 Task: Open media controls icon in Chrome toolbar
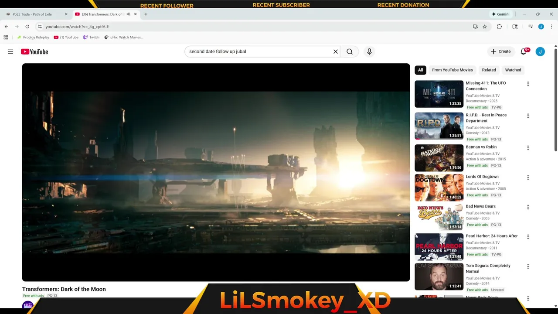coord(531,27)
